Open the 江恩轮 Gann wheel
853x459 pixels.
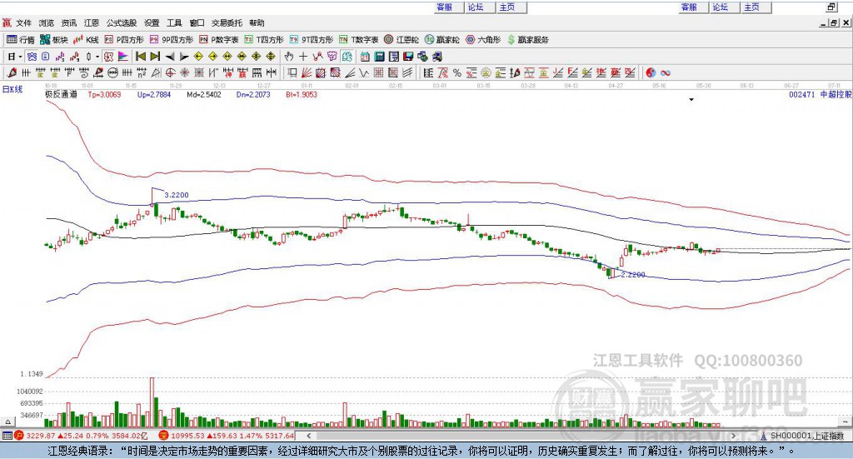pos(402,40)
